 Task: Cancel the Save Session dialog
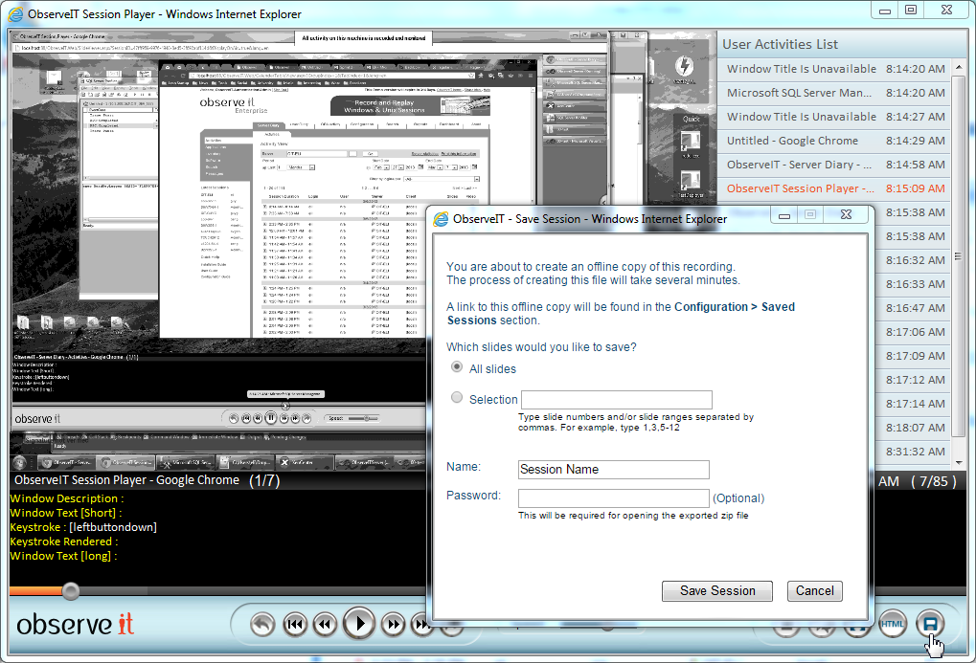tap(815, 591)
